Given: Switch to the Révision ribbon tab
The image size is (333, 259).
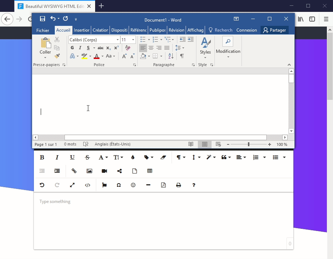Looking at the screenshot, I should point(176,30).
